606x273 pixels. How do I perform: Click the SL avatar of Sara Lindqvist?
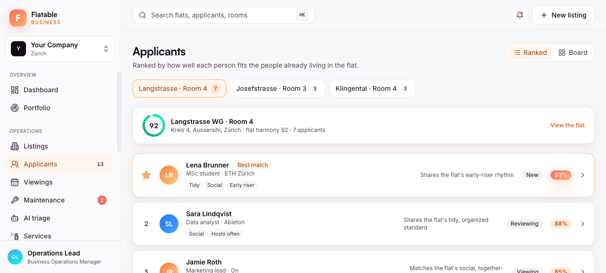click(x=169, y=224)
